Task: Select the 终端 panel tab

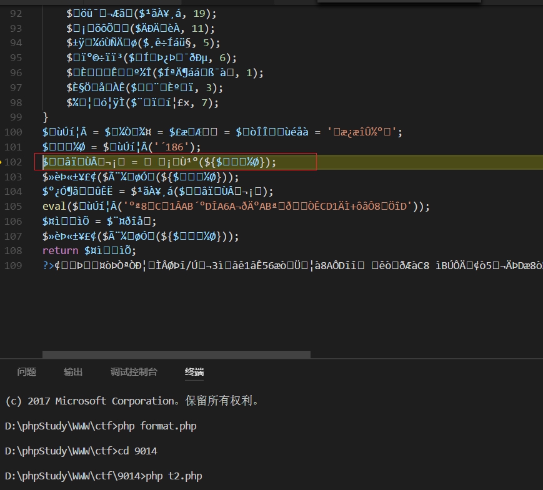Action: 194,372
